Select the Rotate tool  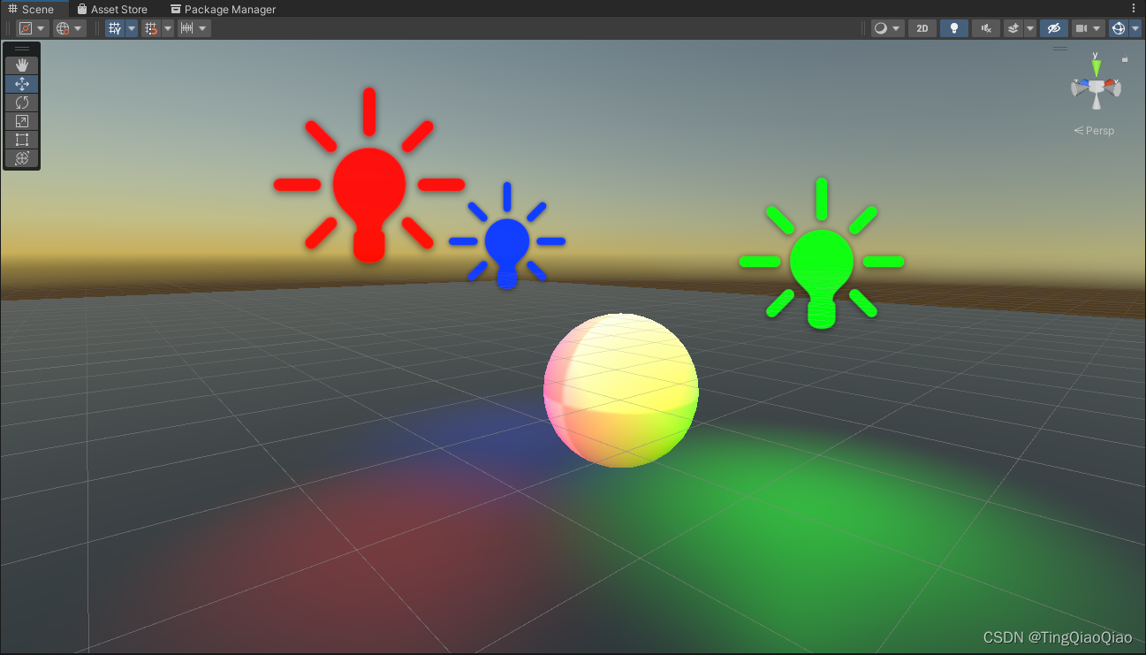pyautogui.click(x=21, y=102)
